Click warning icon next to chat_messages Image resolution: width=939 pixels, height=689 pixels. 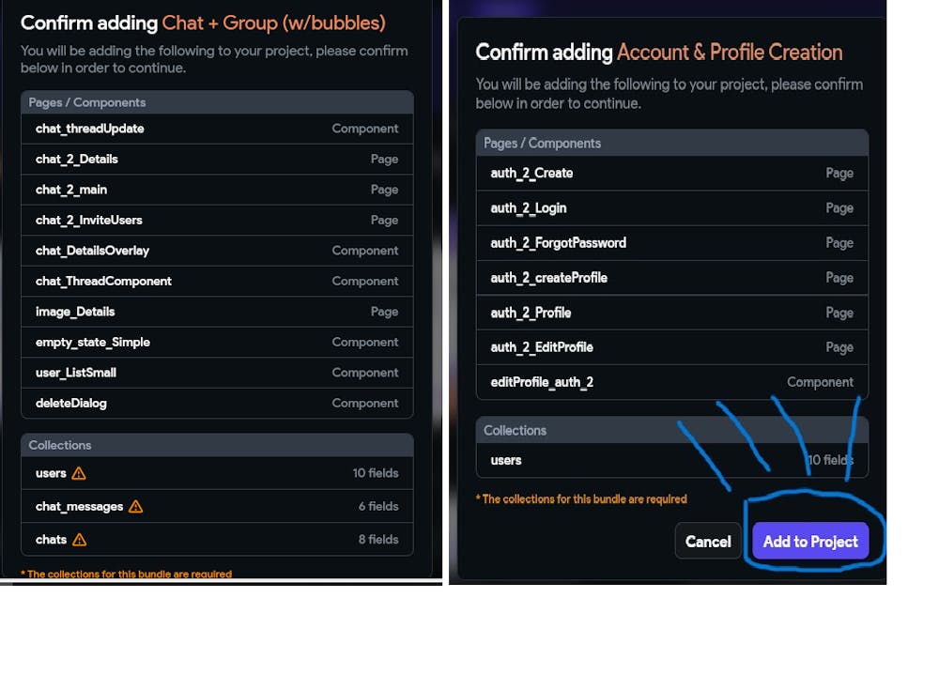[x=136, y=506]
